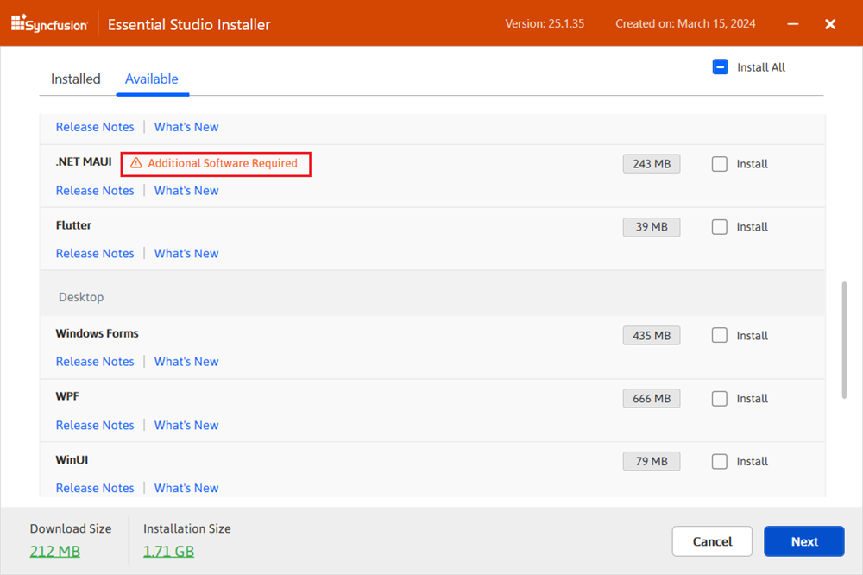Open Windows Forms Release Notes link
Image resolution: width=863 pixels, height=575 pixels.
click(x=95, y=362)
